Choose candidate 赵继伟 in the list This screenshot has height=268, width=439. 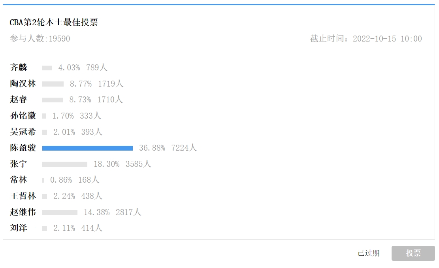[23, 212]
